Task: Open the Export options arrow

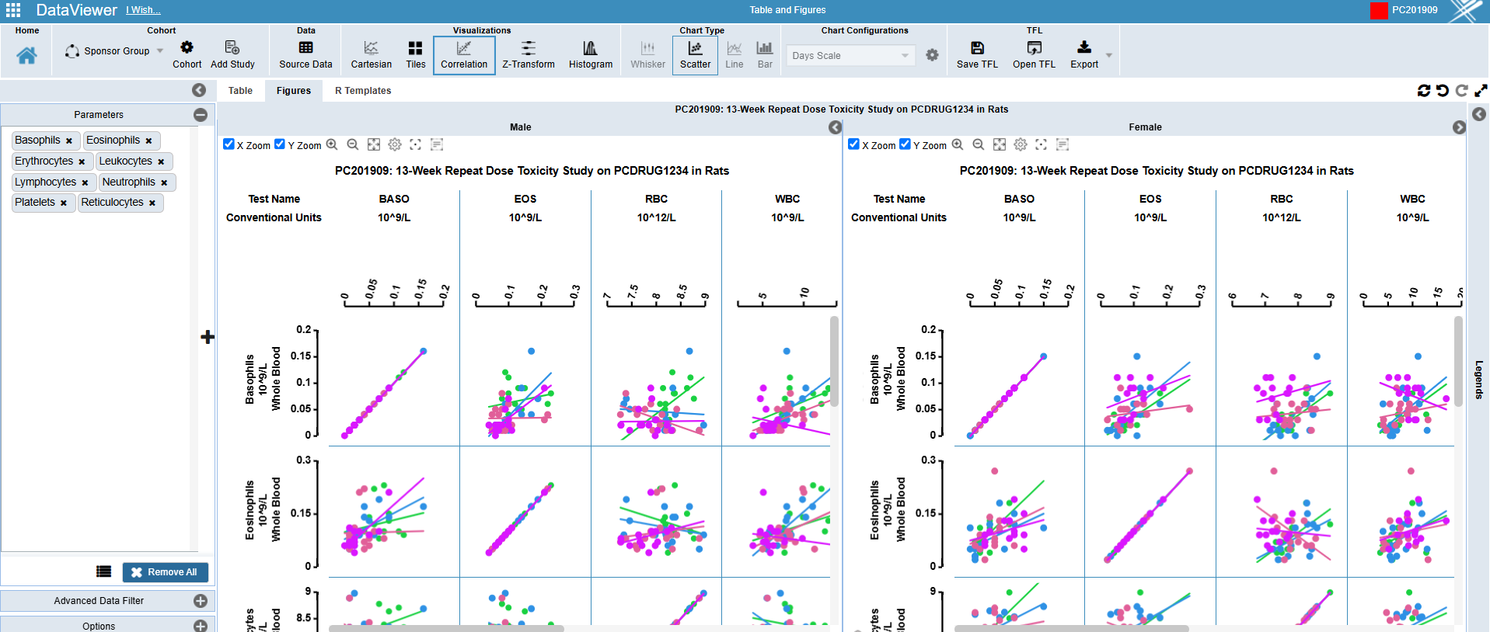Action: (1109, 55)
